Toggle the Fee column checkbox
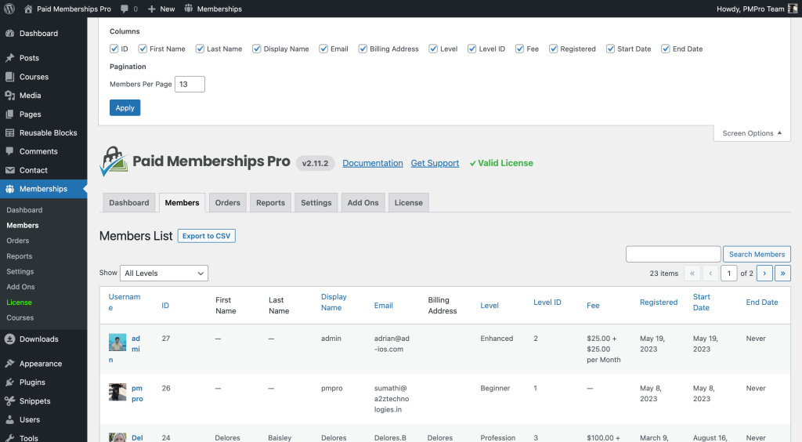This screenshot has width=802, height=442. tap(520, 49)
